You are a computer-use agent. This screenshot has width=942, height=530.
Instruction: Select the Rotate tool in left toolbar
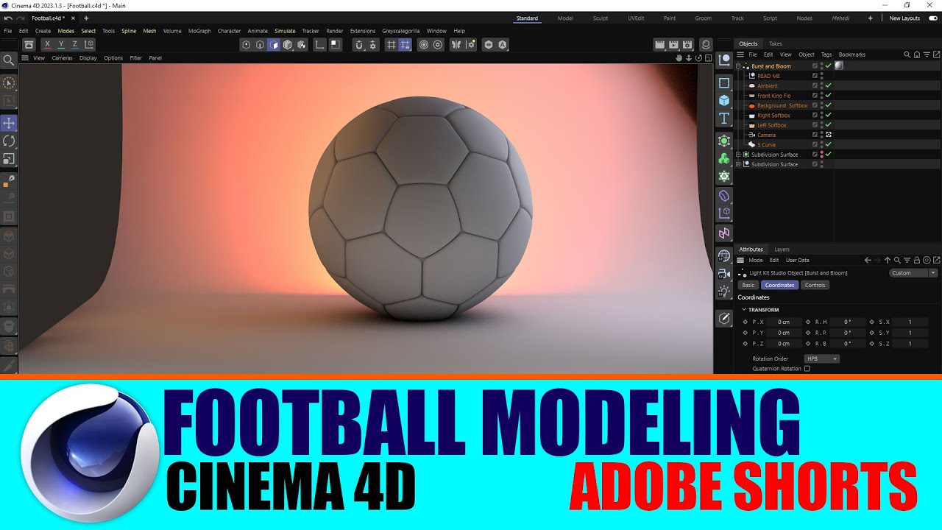(x=9, y=141)
